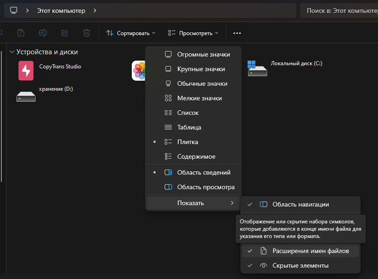Click the search field Поиск в: Этот компьютер
Viewport: 378px width, 279px height.
point(340,10)
